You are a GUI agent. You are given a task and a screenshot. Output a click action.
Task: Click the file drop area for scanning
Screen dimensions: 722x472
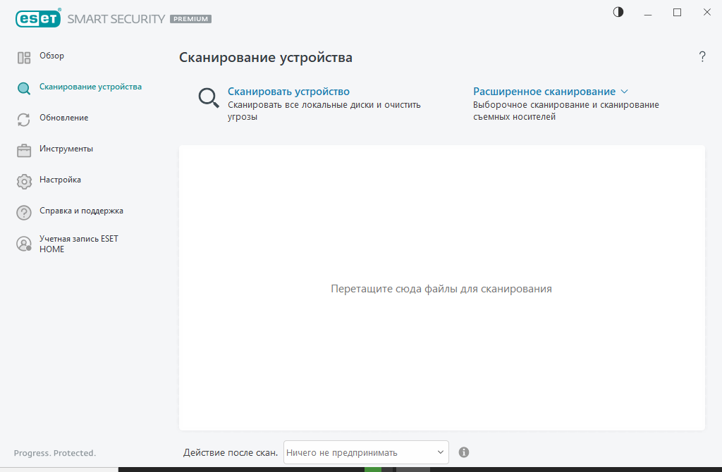tap(441, 288)
